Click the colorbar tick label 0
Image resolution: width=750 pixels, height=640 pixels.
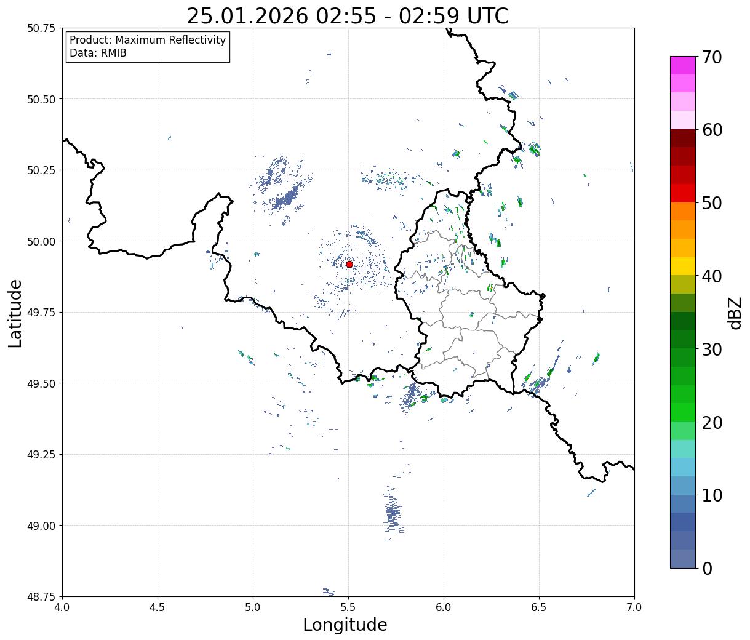point(707,569)
